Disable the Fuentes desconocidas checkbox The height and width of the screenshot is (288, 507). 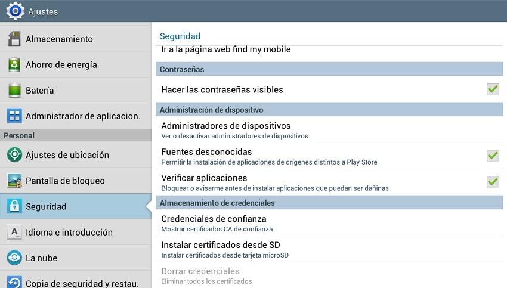pos(492,156)
